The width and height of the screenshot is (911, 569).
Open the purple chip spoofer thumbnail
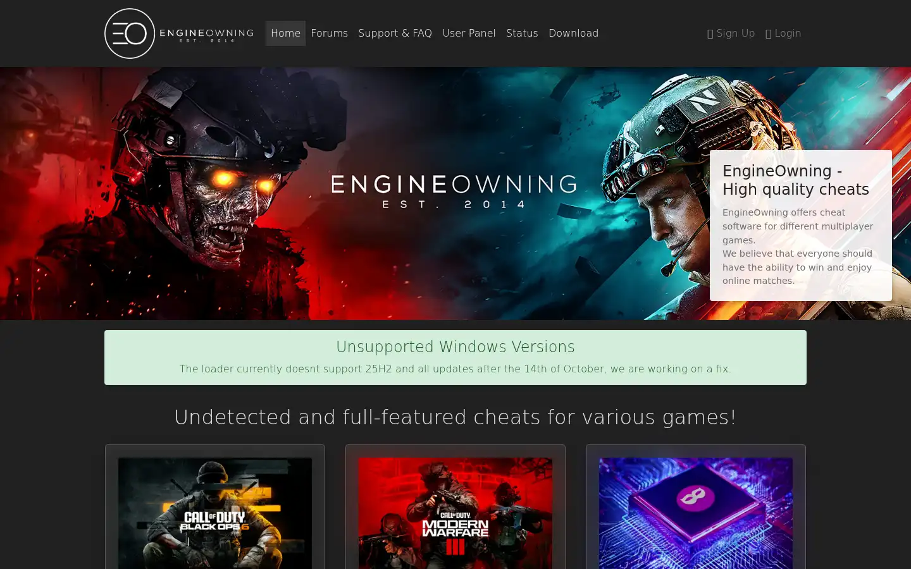tap(696, 513)
